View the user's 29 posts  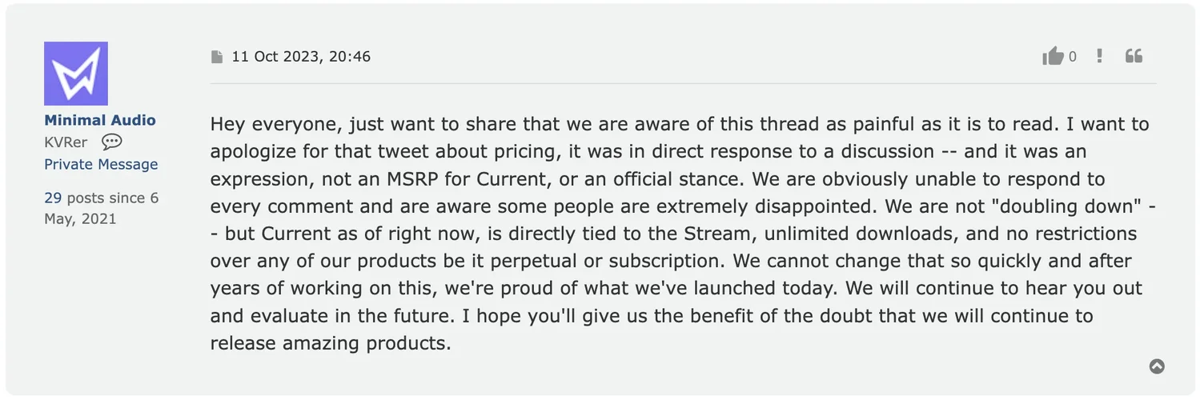pos(53,198)
